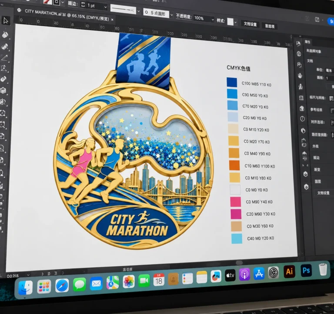The width and height of the screenshot is (334, 314).
Task: Open Maps from the Dock
Action: [x=113, y=283]
